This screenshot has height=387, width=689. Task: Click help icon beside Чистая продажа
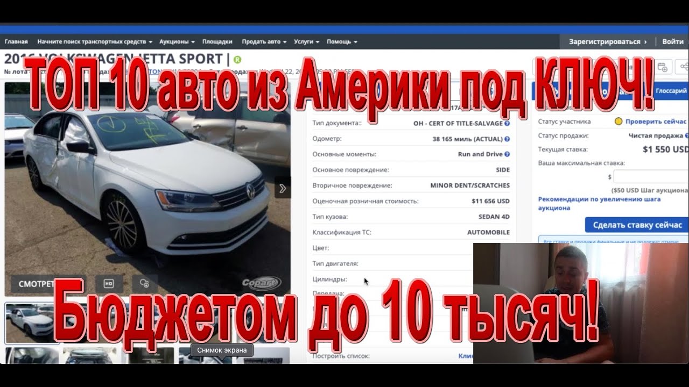(687, 135)
